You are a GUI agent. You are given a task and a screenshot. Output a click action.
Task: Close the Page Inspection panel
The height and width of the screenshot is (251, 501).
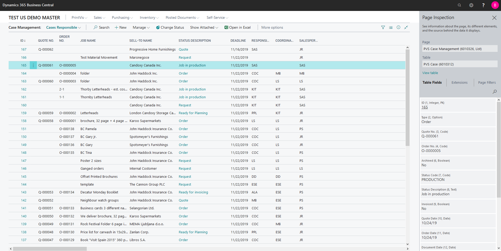(x=494, y=18)
